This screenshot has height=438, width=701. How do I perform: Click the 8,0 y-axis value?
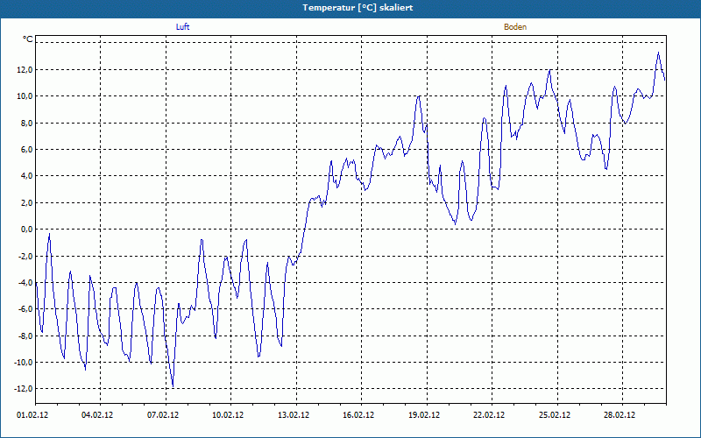(26, 123)
